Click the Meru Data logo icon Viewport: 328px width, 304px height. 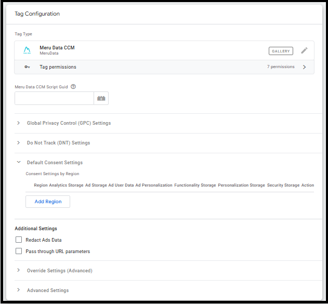click(27, 50)
